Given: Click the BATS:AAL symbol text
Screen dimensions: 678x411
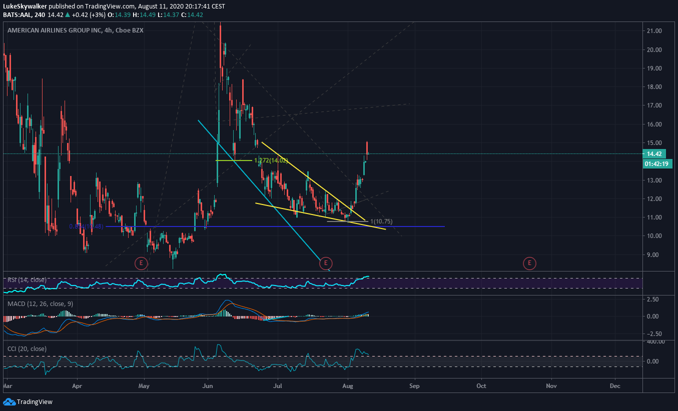Looking at the screenshot, I should point(18,15).
